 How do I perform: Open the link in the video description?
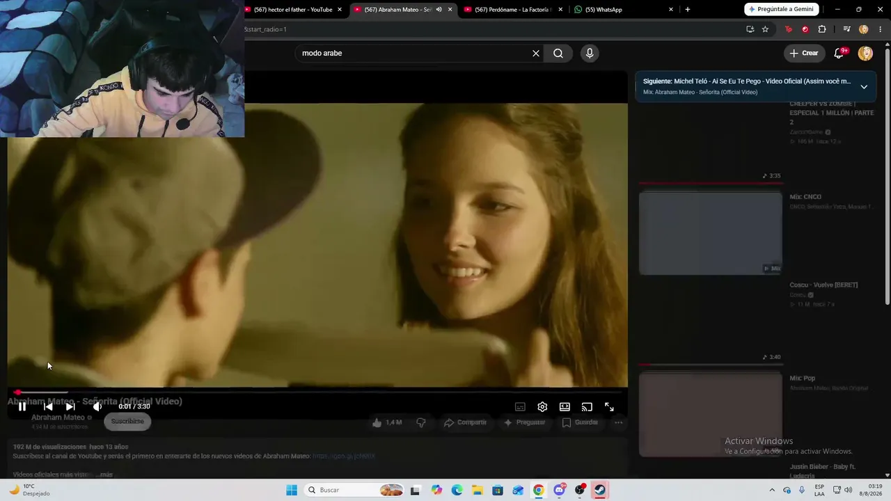[x=344, y=456]
